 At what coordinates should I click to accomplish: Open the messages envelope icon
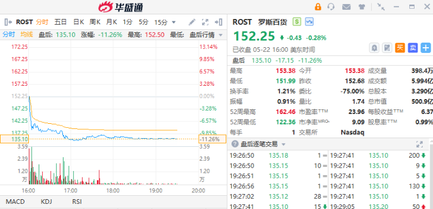click(346, 7)
